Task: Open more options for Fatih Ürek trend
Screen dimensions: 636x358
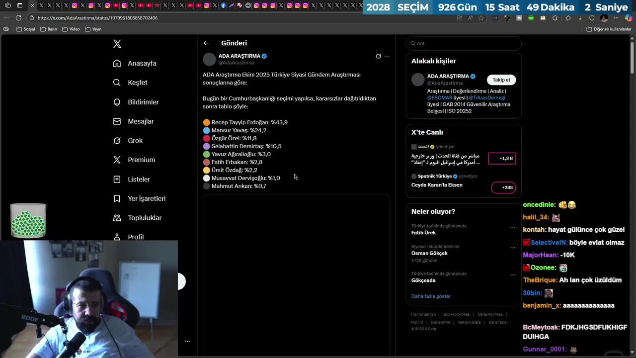Action: [513, 227]
